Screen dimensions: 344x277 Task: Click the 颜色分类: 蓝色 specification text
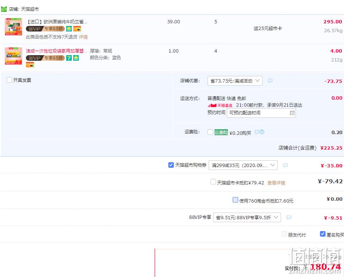click(x=105, y=57)
